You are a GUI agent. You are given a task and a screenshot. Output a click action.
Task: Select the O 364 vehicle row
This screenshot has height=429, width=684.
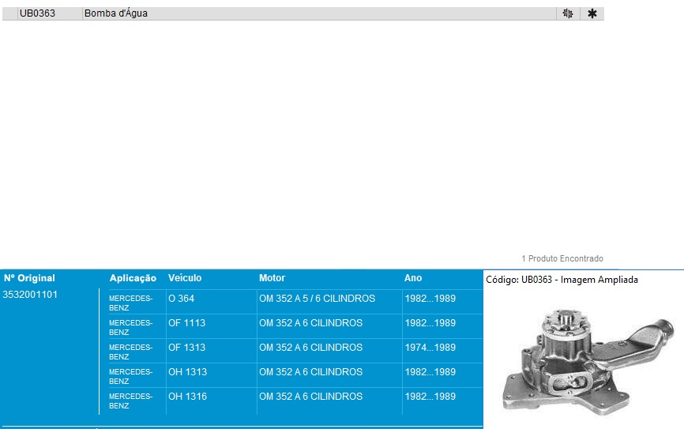tap(181, 299)
